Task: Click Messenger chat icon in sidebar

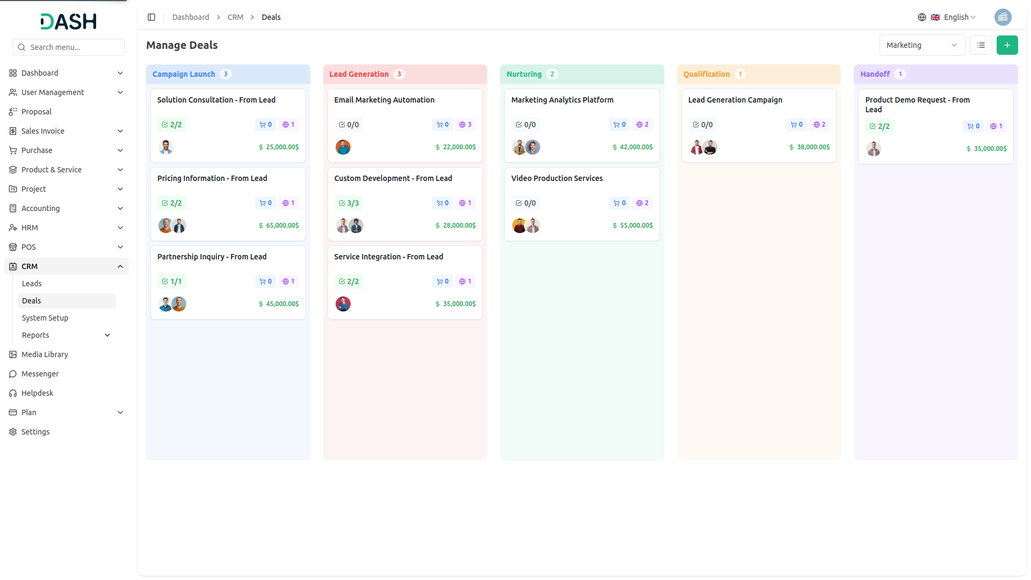Action: (x=13, y=374)
